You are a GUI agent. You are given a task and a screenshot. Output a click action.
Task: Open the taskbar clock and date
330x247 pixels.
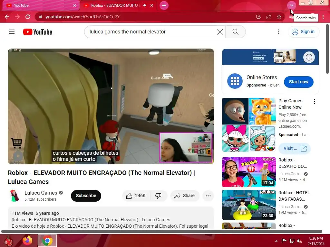click(316, 241)
